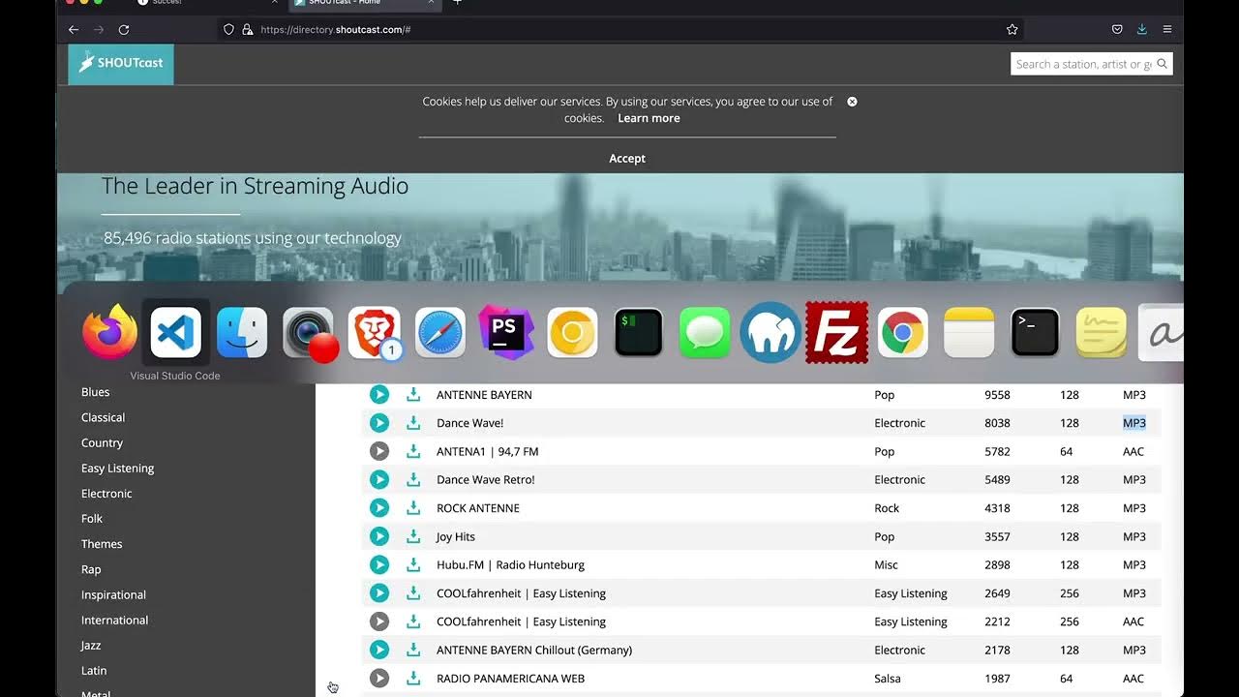The width and height of the screenshot is (1239, 697).
Task: Open the Pocket save icon
Action: pyautogui.click(x=1117, y=30)
